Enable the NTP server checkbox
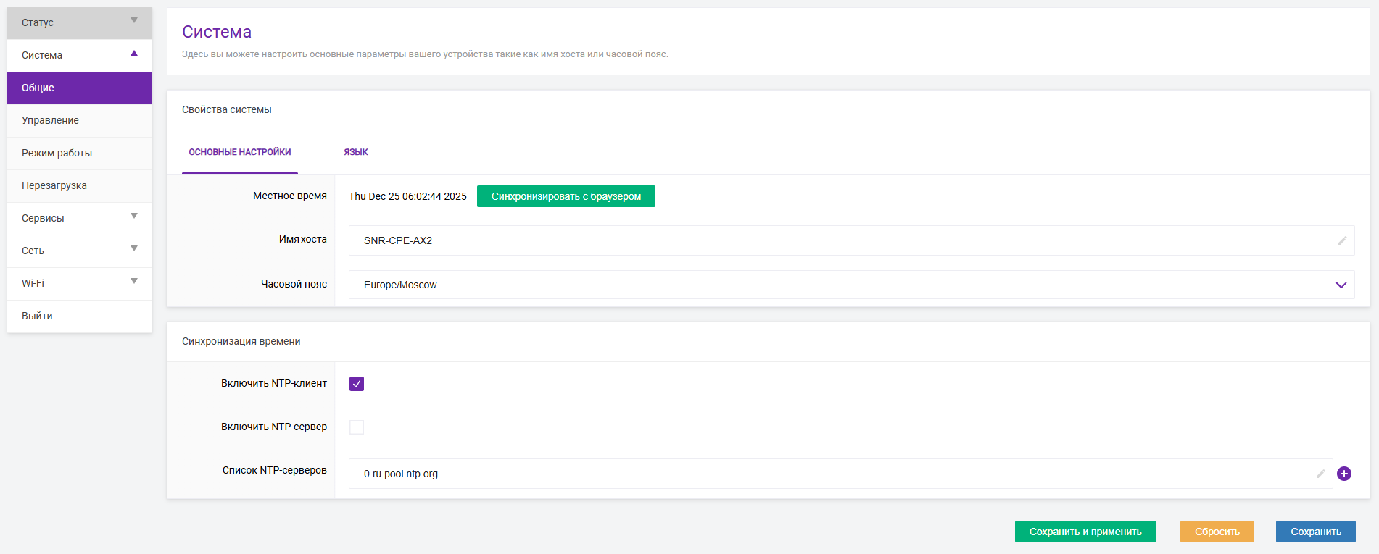This screenshot has width=1379, height=554. (x=357, y=427)
